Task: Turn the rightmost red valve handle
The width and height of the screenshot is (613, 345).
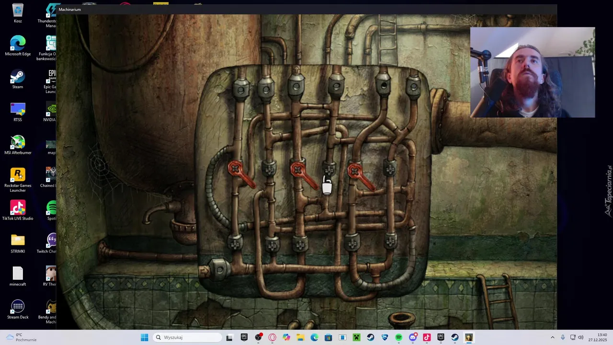Action: [360, 176]
